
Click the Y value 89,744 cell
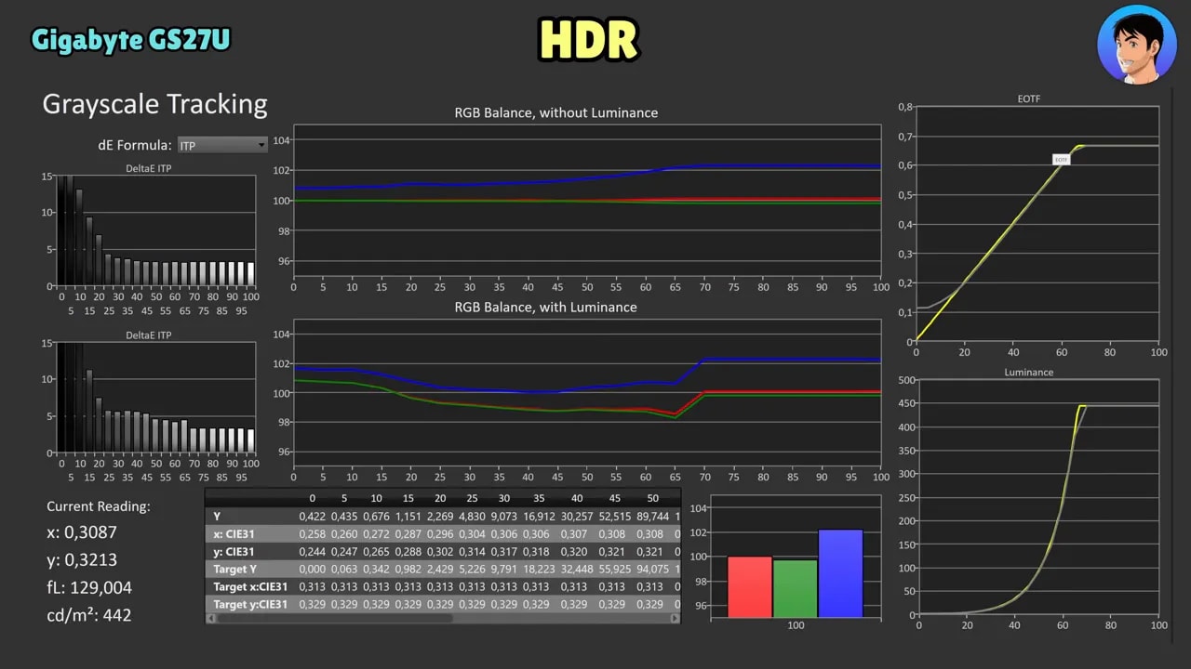[x=652, y=517]
